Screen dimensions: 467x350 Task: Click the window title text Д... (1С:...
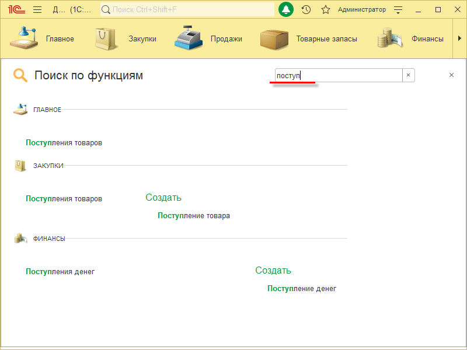coord(72,9)
